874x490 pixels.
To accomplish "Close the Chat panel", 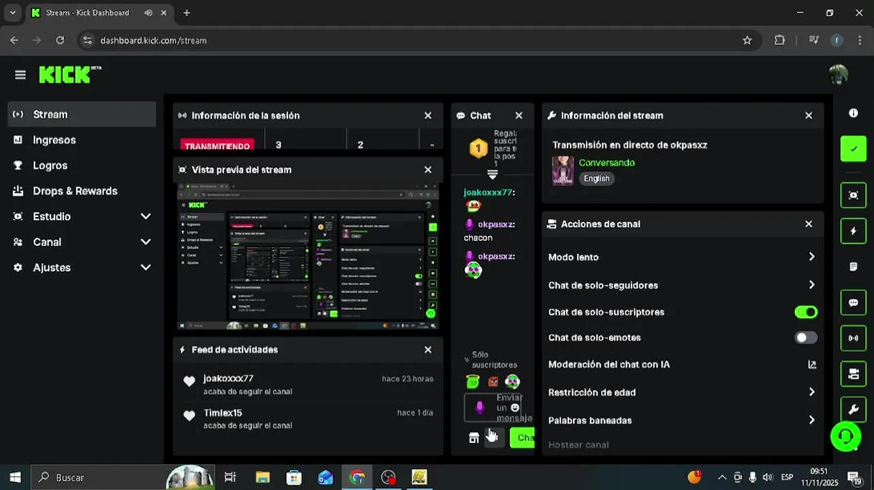I will click(519, 116).
